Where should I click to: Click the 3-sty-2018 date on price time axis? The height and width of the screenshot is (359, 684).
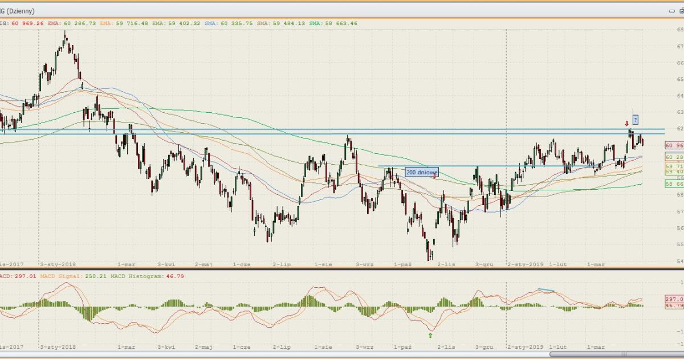[x=58, y=264]
